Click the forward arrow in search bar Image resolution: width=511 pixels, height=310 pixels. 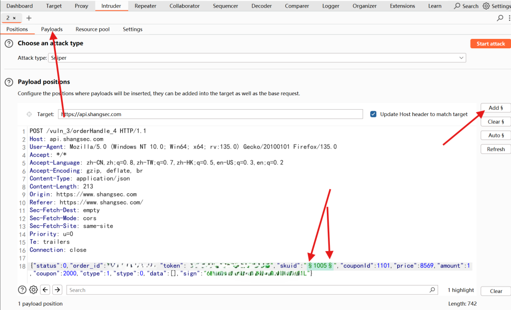[x=57, y=290]
